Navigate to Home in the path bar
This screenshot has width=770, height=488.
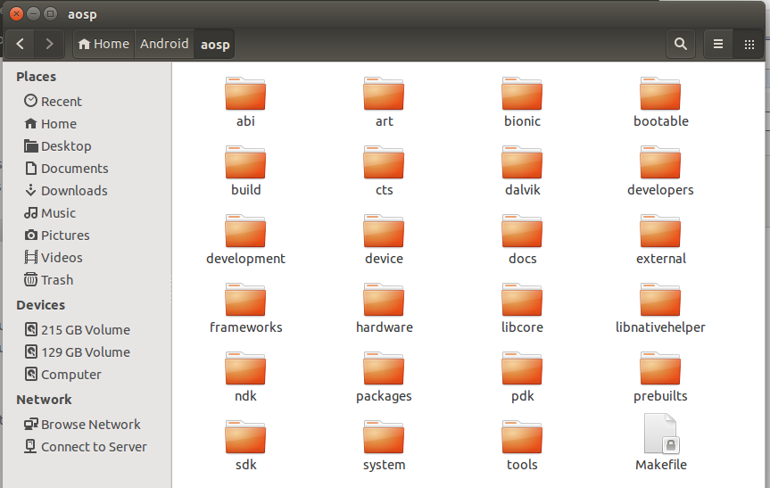[x=103, y=45]
